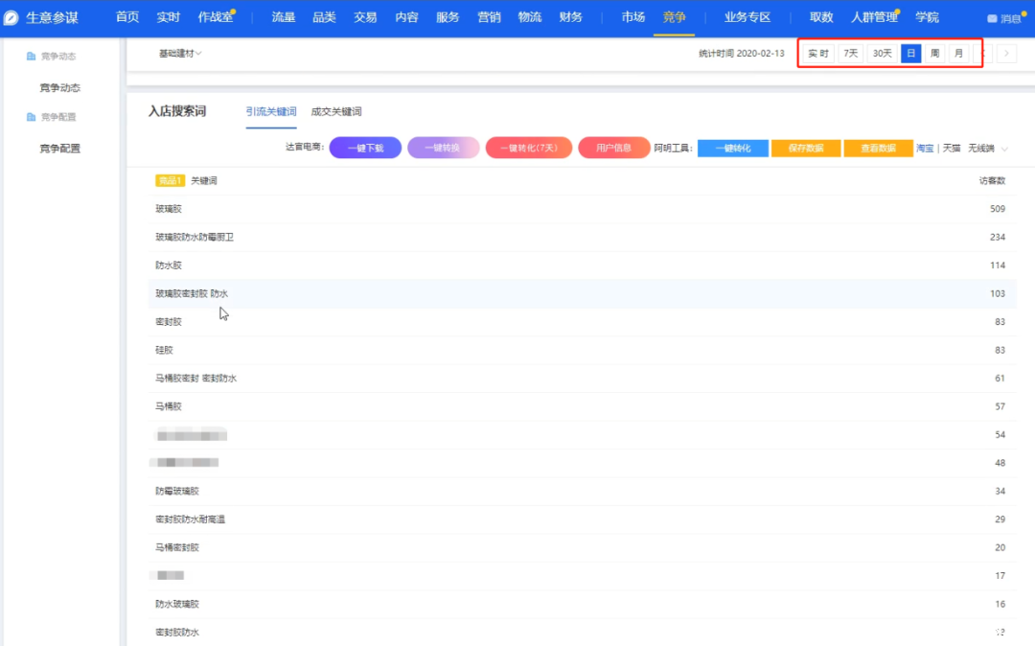
Task: Select the 日 daily time range
Action: point(910,54)
